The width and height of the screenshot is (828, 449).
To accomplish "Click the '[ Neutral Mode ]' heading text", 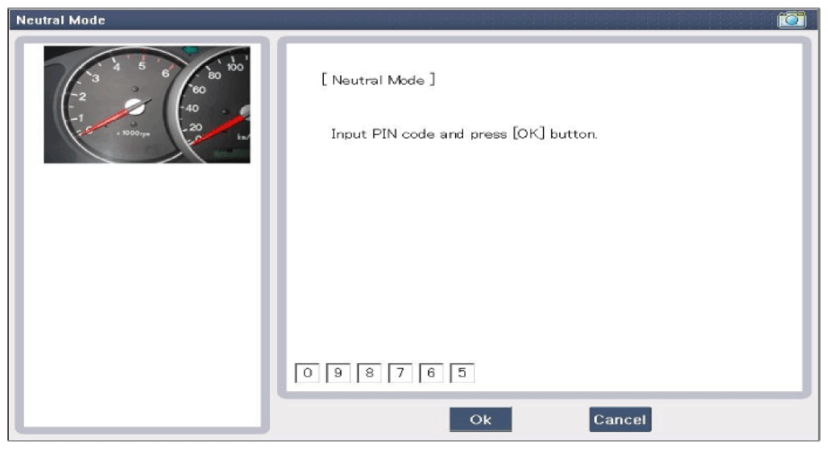I will tap(378, 80).
